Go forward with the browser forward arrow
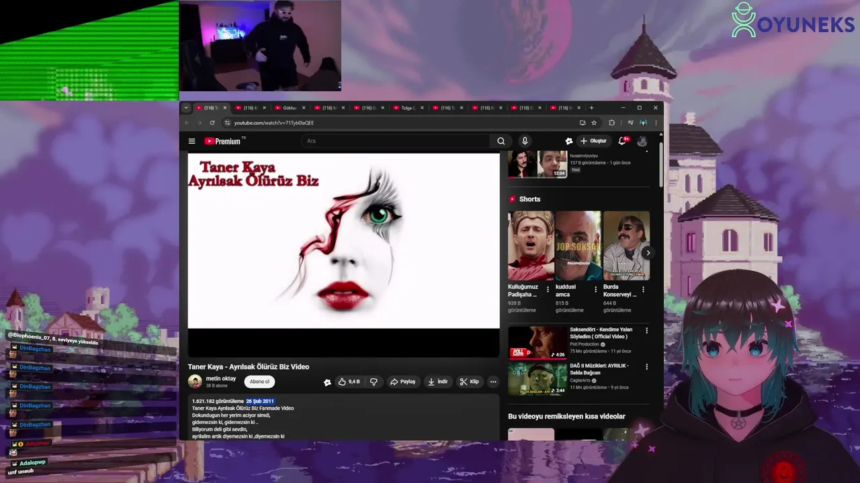Viewport: 860px width, 483px height. 200,123
